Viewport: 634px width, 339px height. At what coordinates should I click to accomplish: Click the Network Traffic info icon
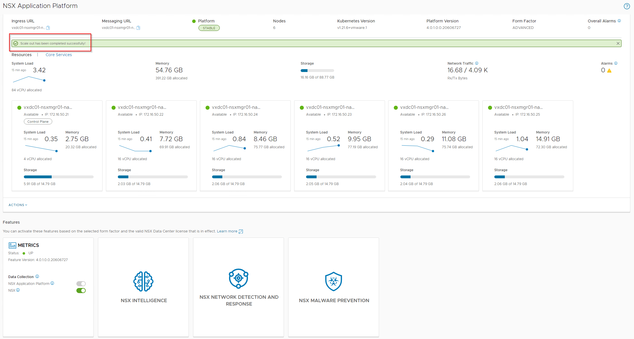(477, 63)
